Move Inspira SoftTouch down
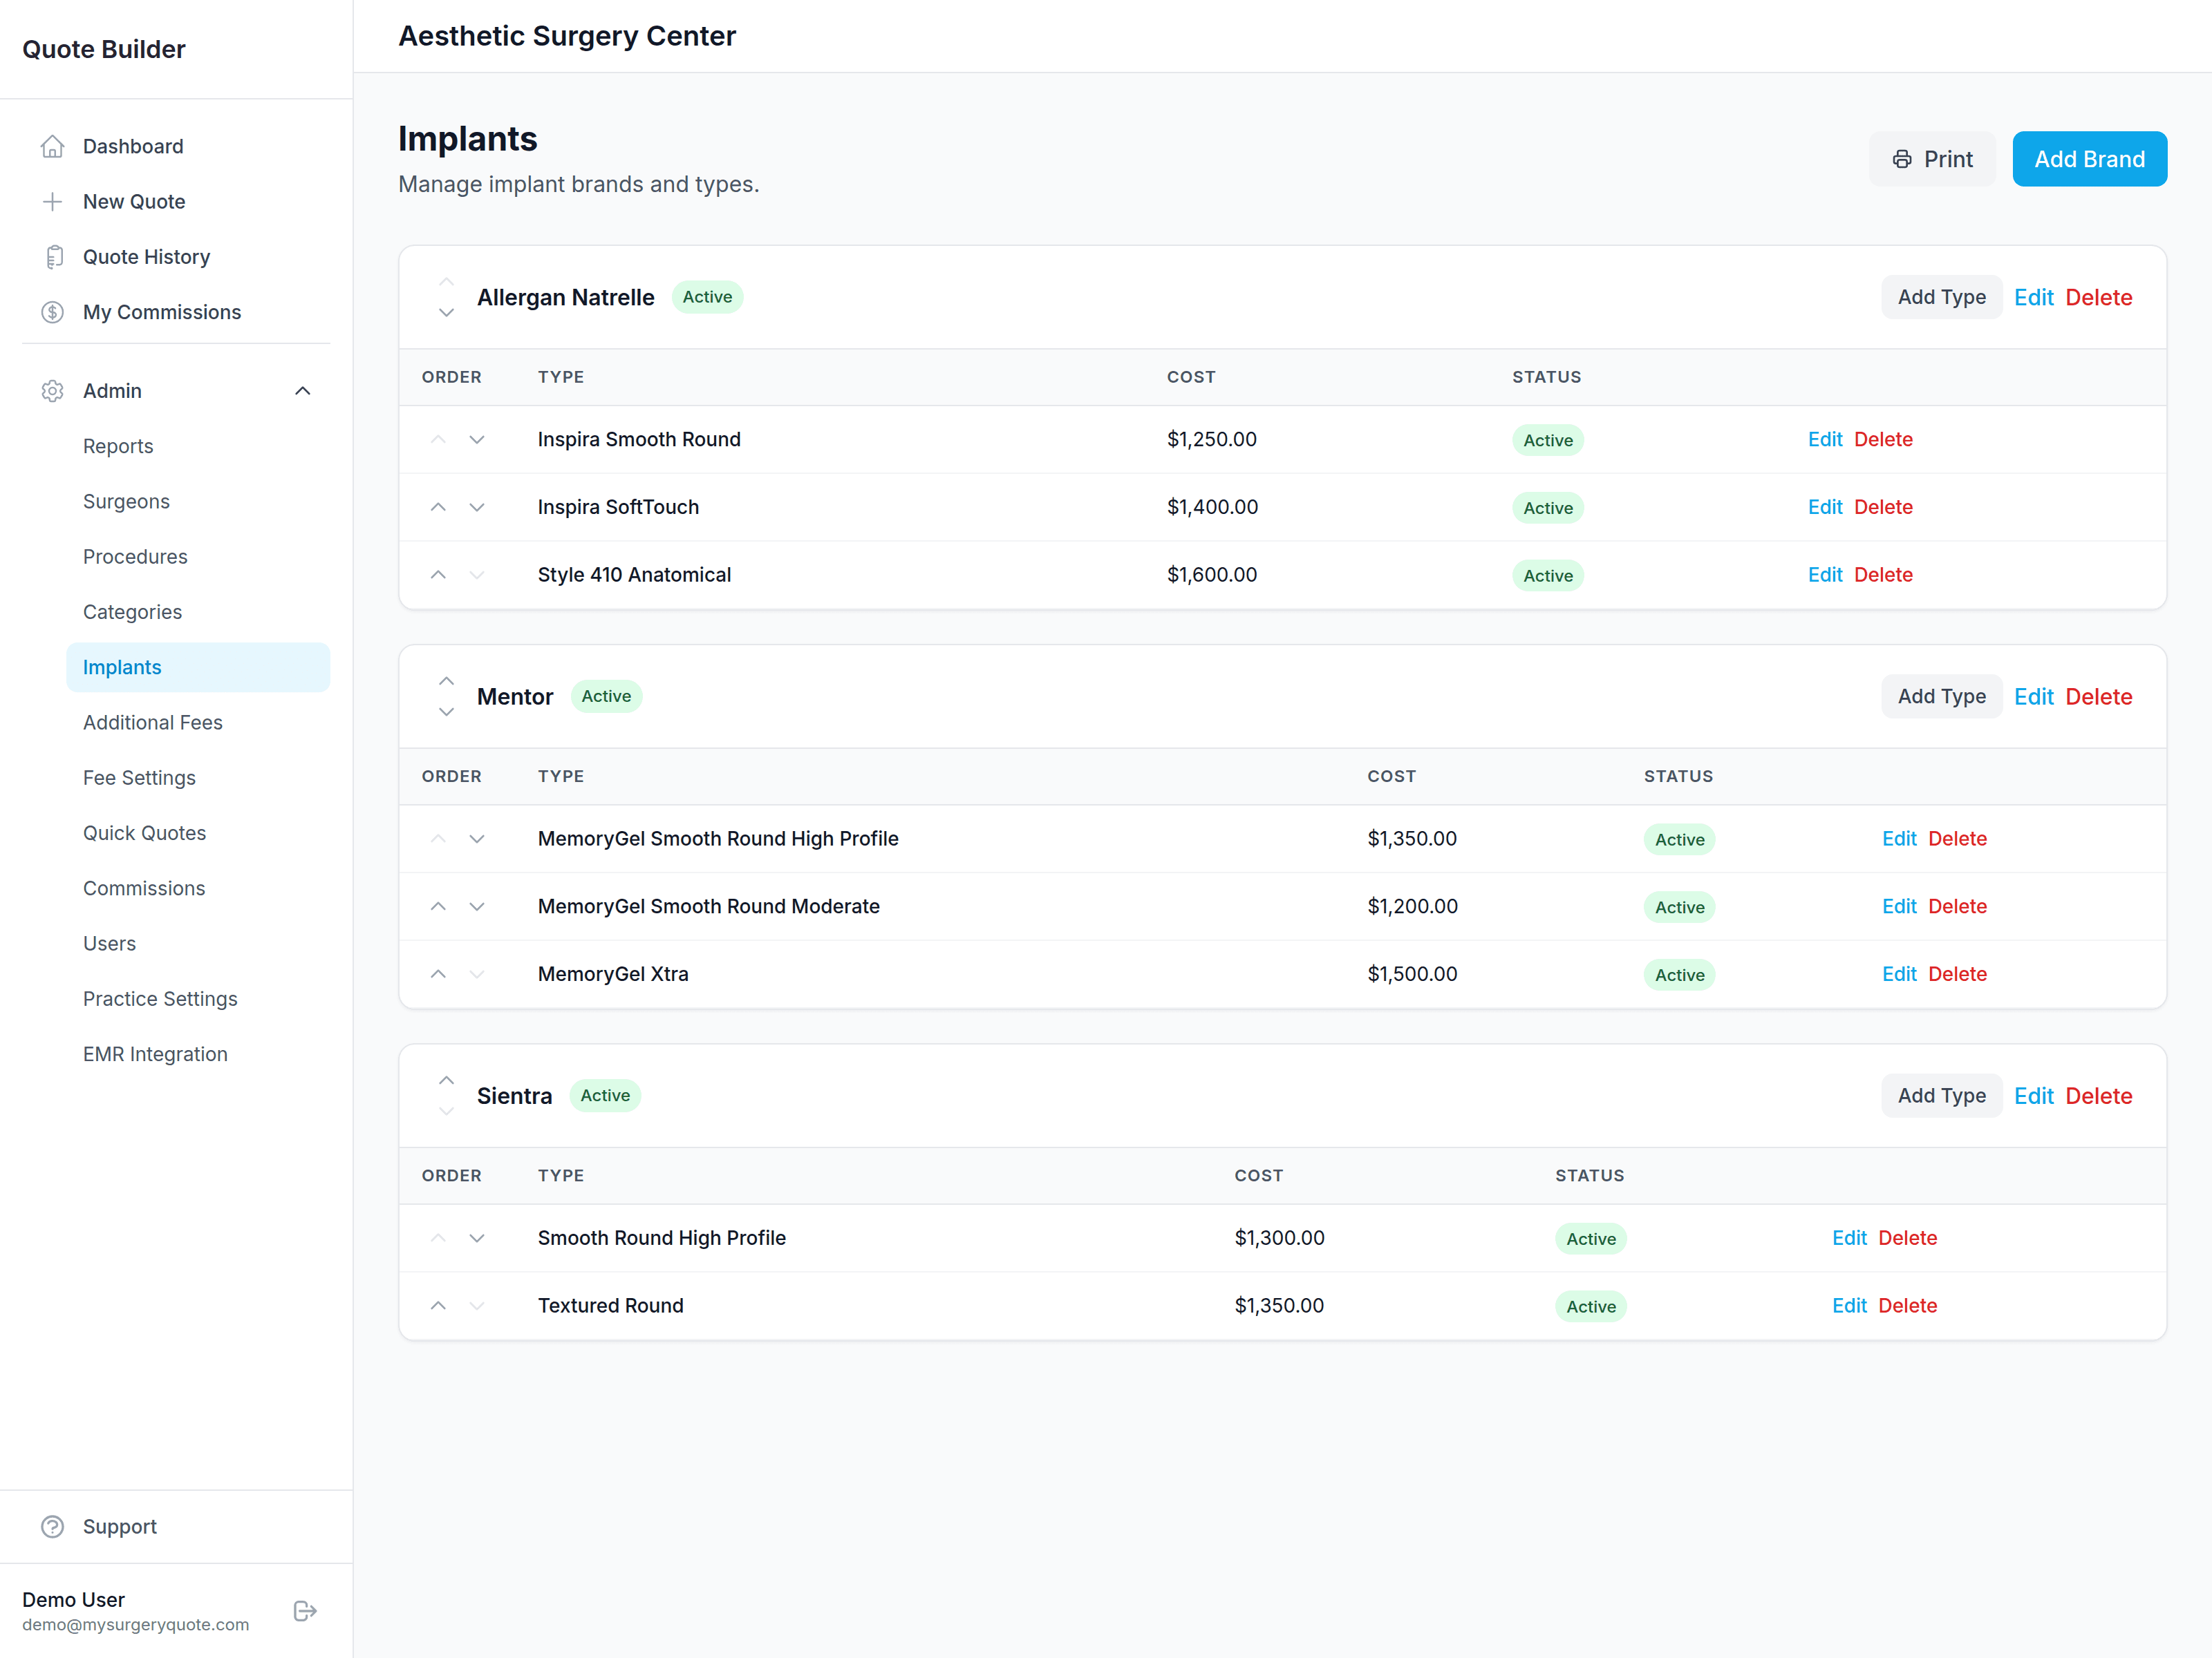Image resolution: width=2212 pixels, height=1658 pixels. click(x=477, y=508)
